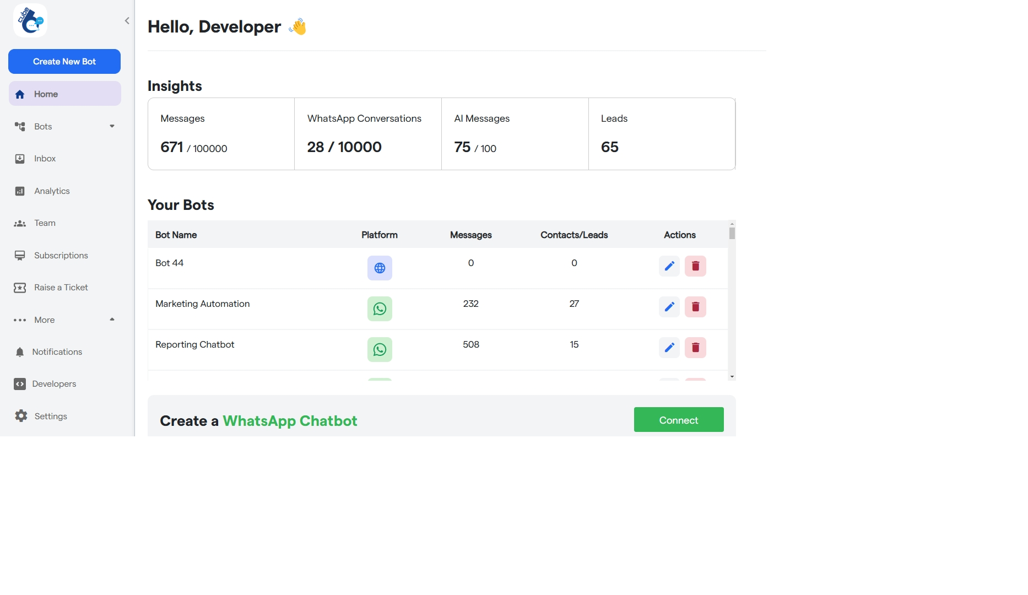Open the More sidebar menu

point(44,320)
